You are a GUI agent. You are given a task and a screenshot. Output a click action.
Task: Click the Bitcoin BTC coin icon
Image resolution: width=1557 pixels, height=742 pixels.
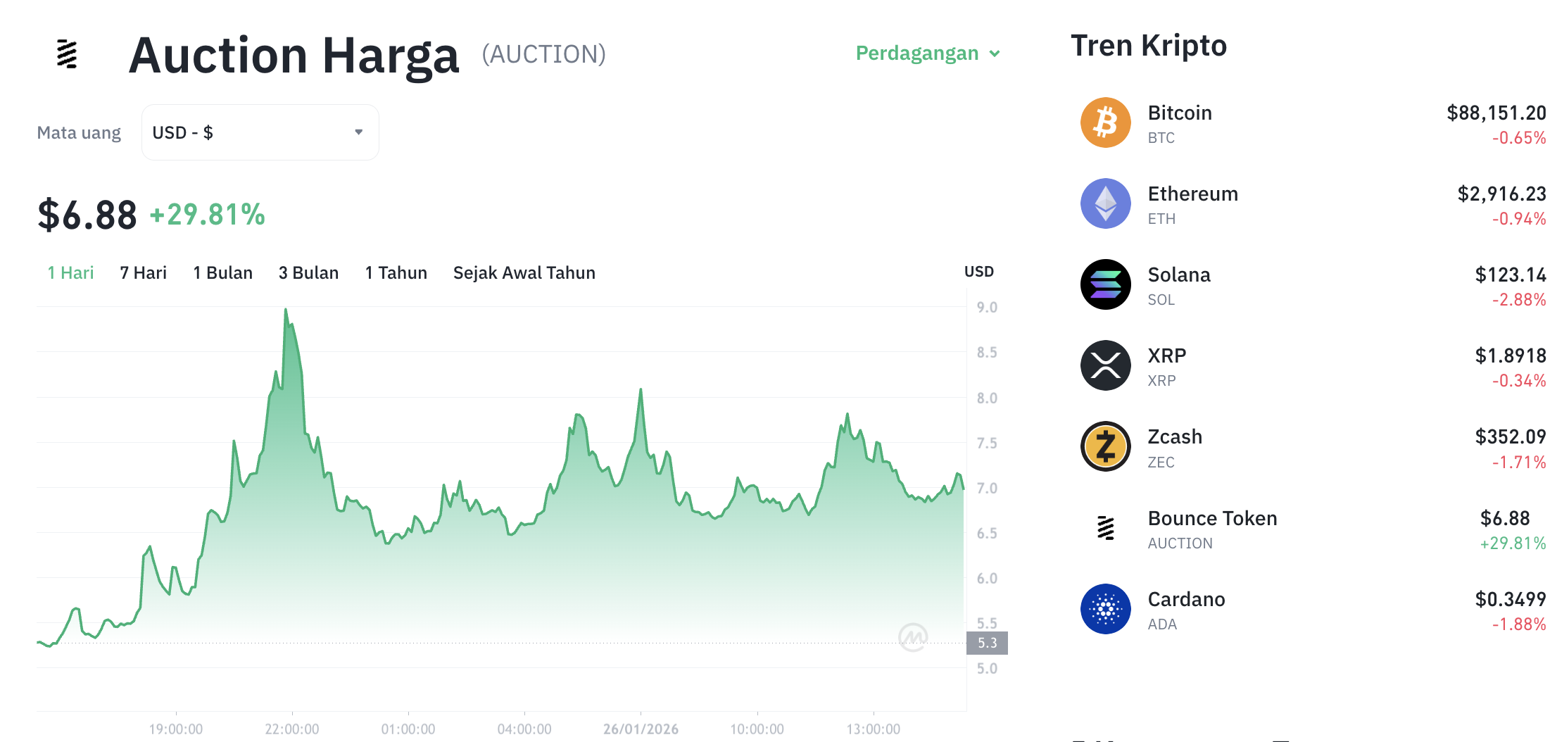coord(1105,122)
